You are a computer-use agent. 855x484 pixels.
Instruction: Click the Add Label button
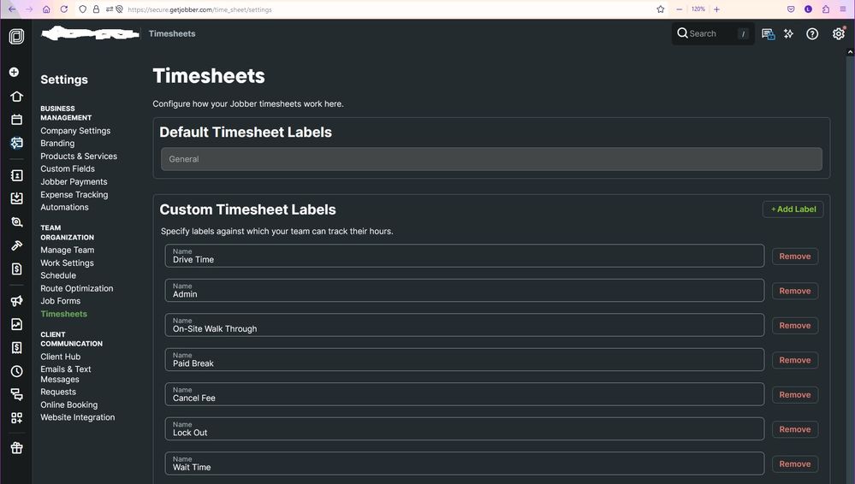coord(793,210)
